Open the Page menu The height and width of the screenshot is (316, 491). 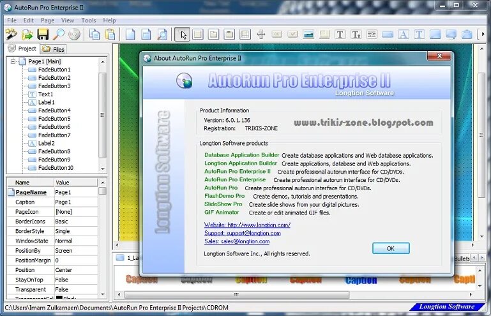click(x=48, y=20)
